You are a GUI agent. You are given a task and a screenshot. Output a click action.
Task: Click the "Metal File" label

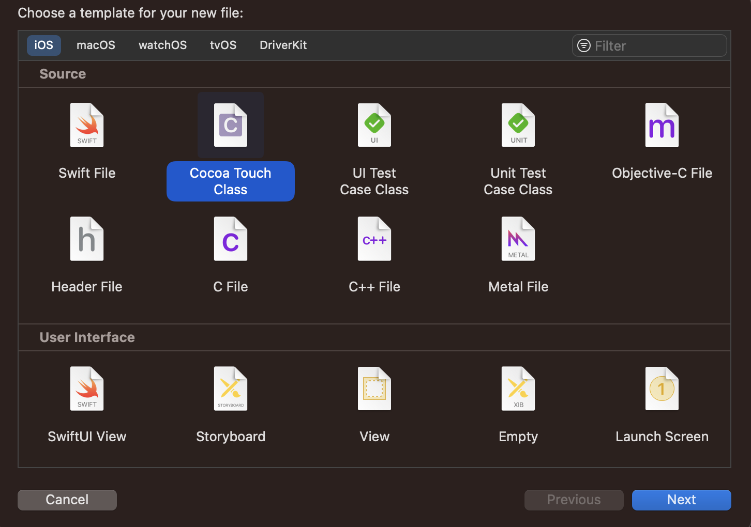click(518, 287)
